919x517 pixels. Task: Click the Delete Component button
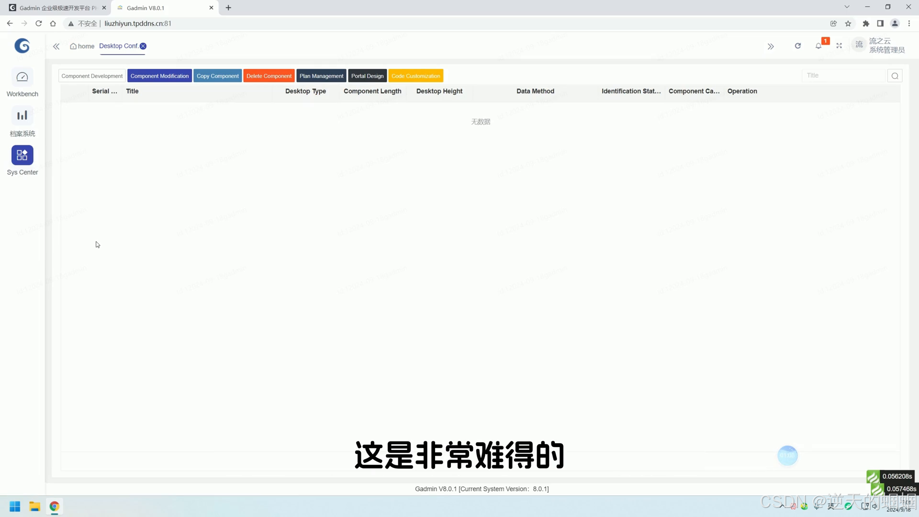269,76
